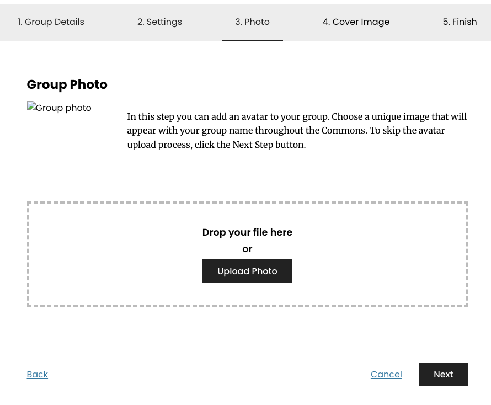Go to the Group Details step
This screenshot has height=405, width=491.
(x=51, y=22)
